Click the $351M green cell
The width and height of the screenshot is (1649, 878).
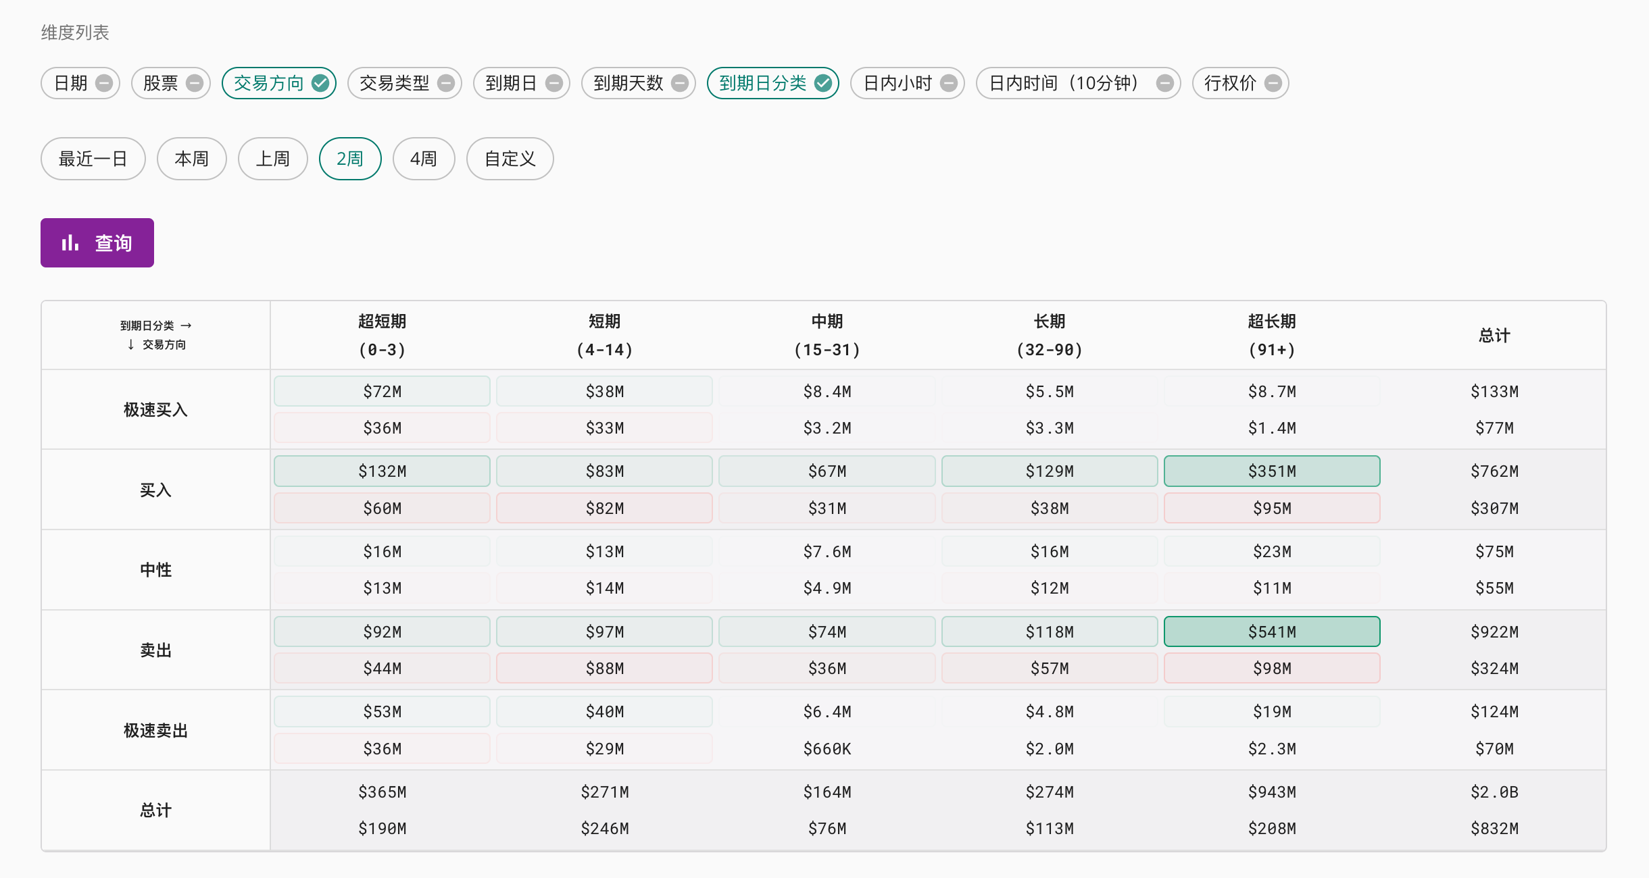pyautogui.click(x=1272, y=471)
